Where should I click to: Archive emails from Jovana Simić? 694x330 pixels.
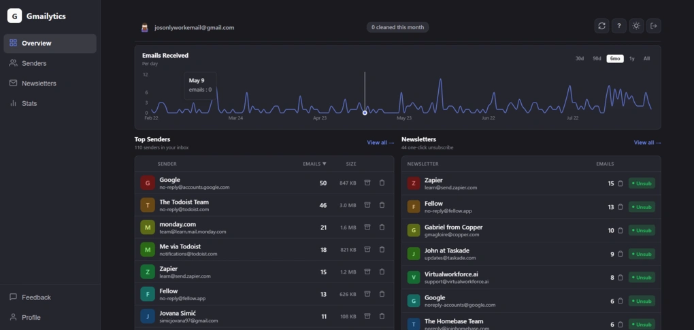click(367, 316)
